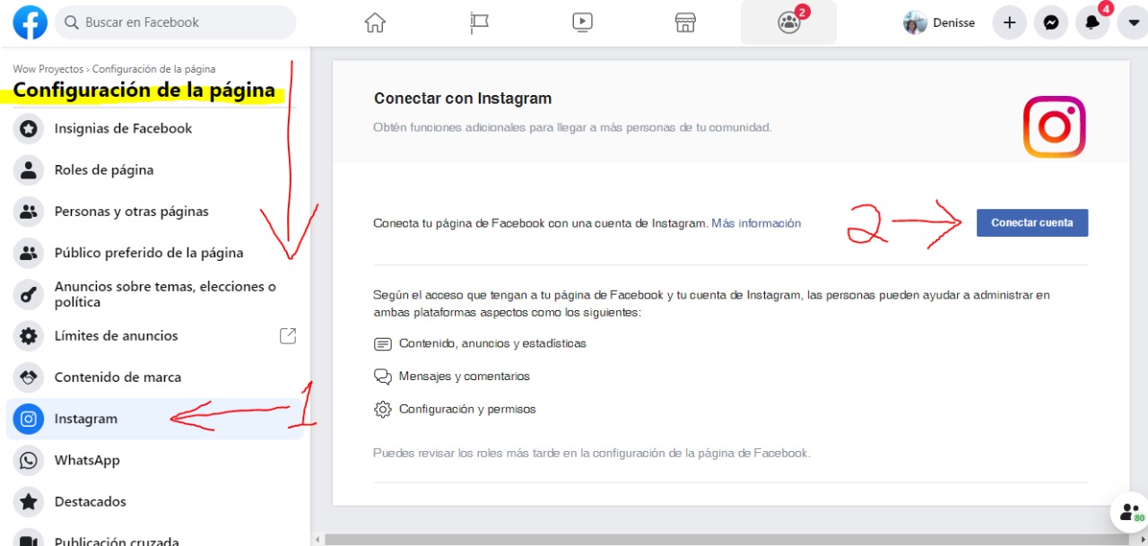This screenshot has width=1148, height=546.
Task: Select the Pages flag icon
Action: (x=478, y=22)
